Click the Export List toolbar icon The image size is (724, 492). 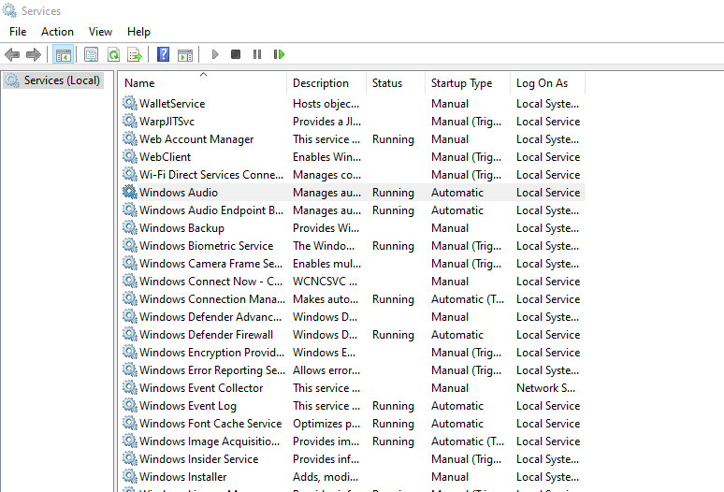(x=135, y=55)
